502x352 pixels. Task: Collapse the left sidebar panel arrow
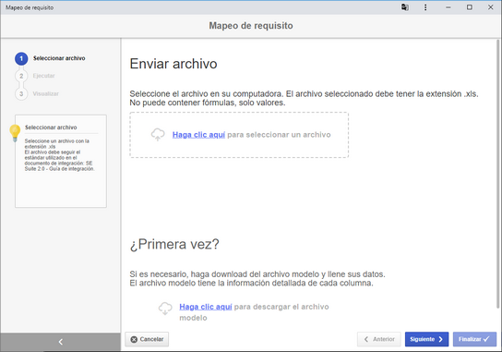click(x=61, y=342)
